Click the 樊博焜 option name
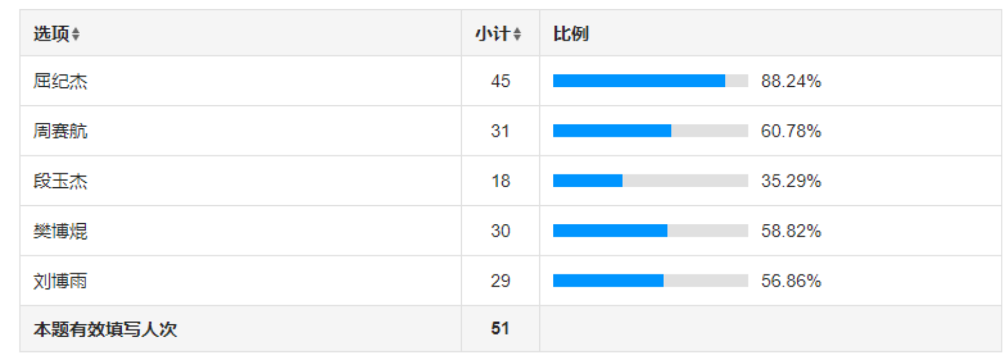 click(x=60, y=231)
